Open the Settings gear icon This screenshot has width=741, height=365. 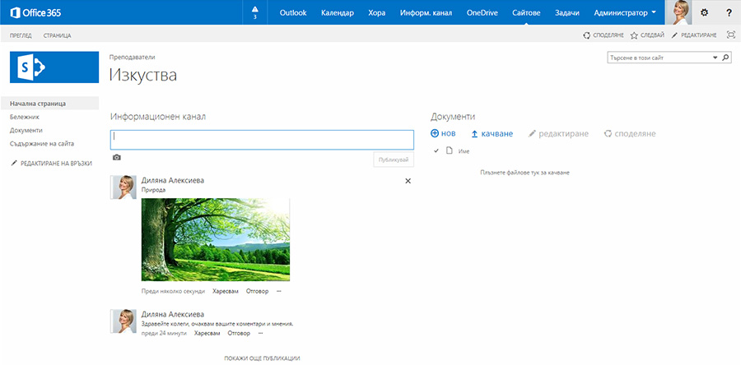704,12
